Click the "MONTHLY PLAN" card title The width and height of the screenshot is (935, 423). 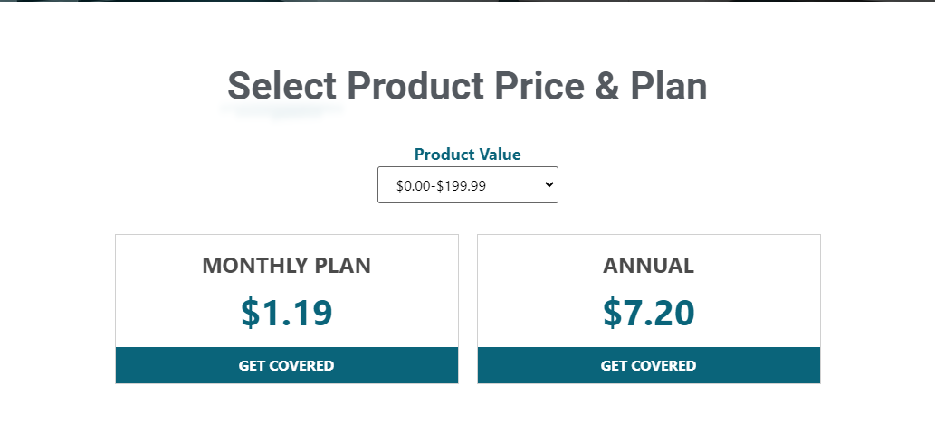(286, 267)
